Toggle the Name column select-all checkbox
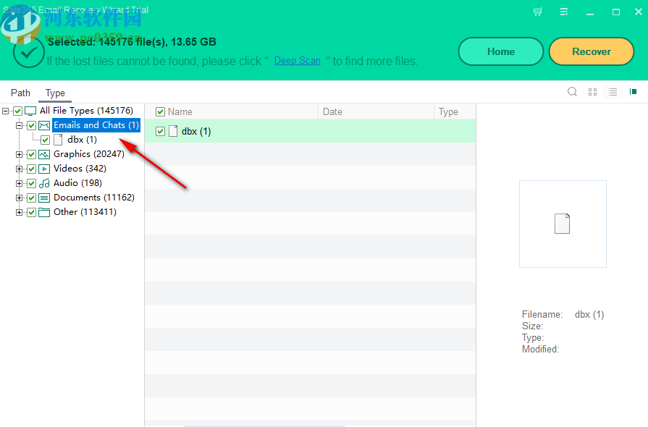This screenshot has height=427, width=648. [160, 111]
